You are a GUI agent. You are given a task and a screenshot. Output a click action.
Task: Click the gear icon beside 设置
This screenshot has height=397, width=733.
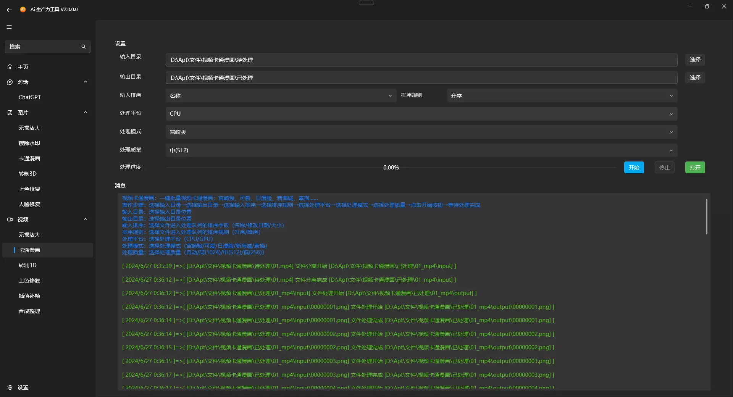point(10,387)
